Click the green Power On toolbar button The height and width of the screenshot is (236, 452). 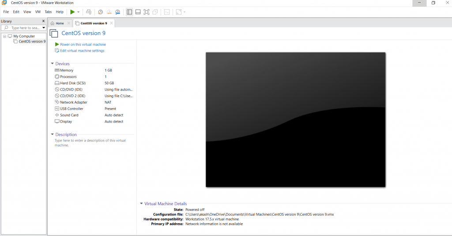pos(72,12)
